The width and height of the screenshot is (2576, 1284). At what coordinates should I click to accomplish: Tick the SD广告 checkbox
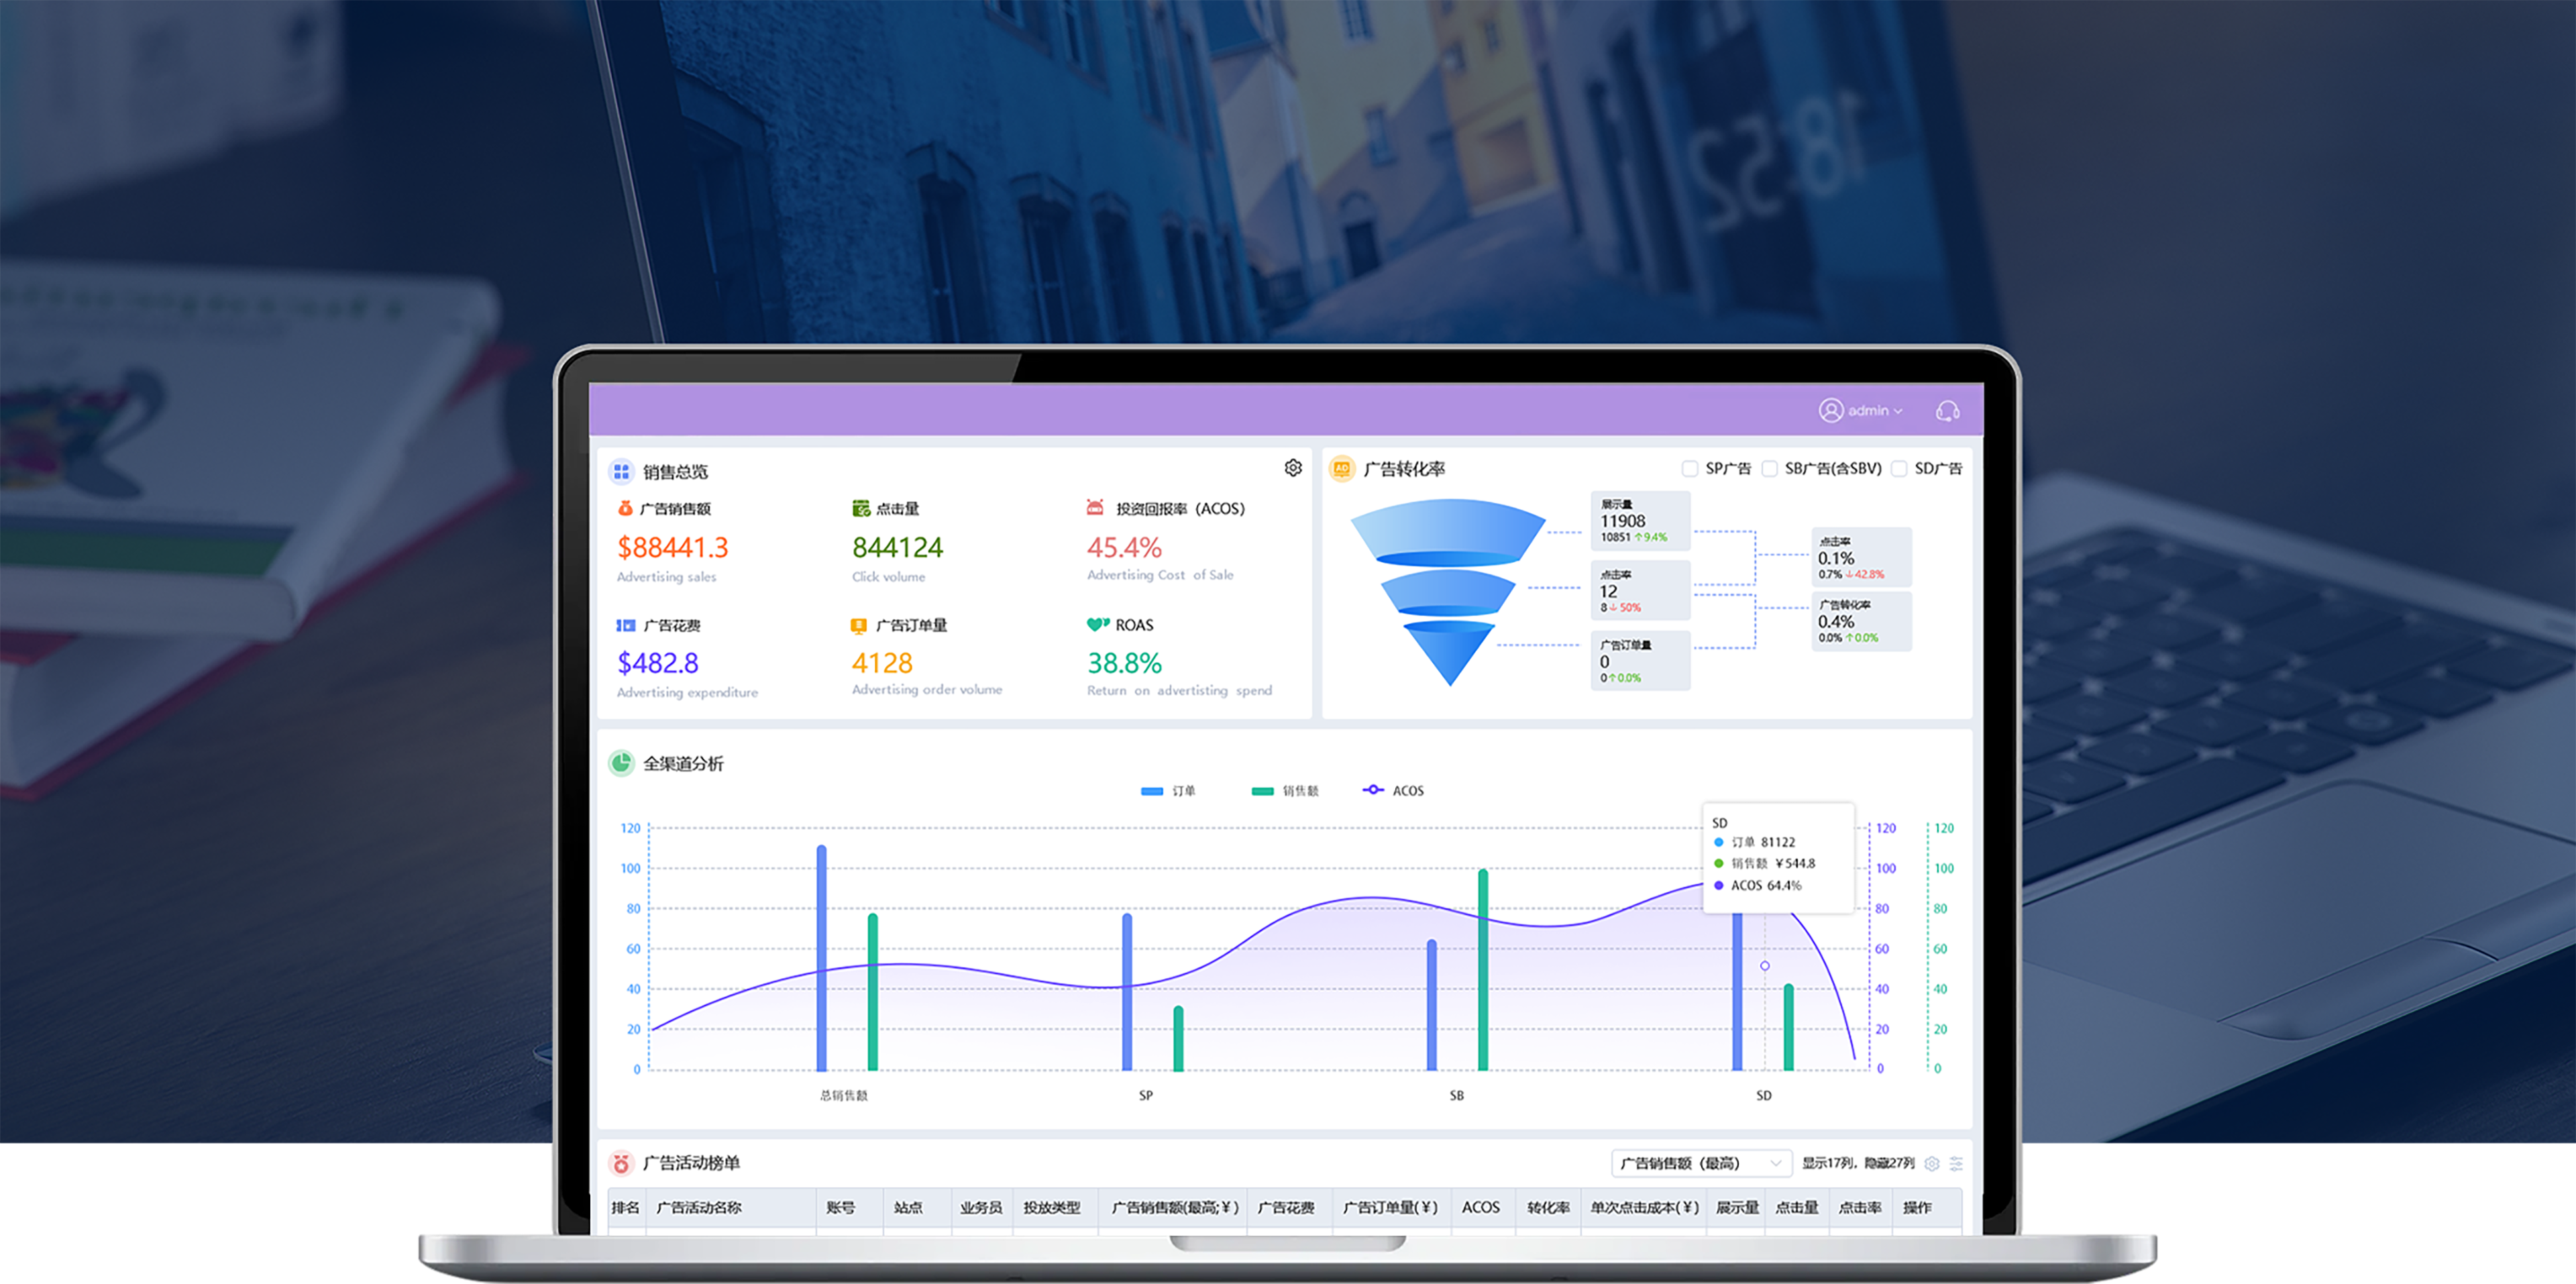(x=1898, y=469)
